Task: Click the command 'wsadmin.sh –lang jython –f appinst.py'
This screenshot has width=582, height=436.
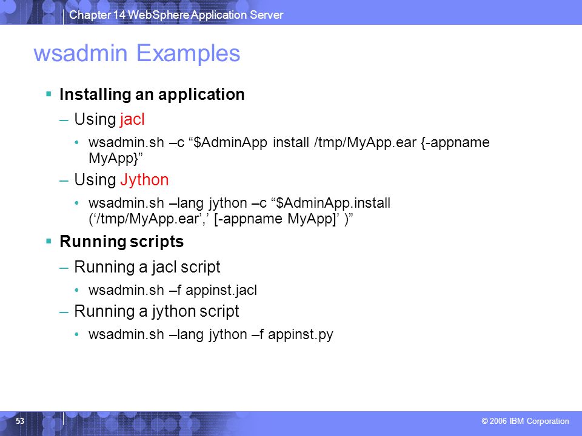Action: 211,334
